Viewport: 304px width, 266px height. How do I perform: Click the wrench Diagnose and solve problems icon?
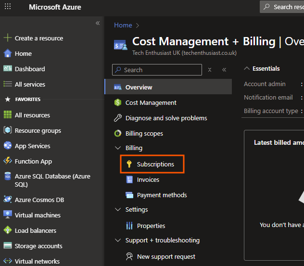click(118, 118)
